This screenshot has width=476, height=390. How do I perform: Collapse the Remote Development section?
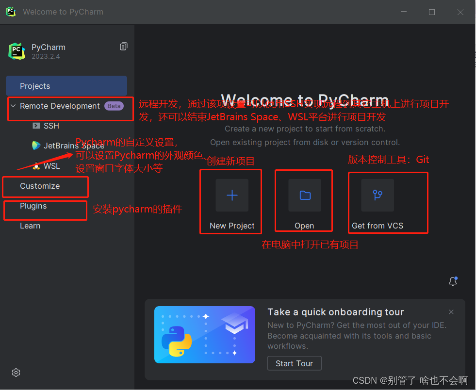pos(13,106)
